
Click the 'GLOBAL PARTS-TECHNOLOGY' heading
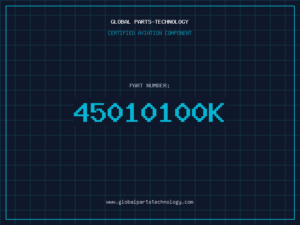pos(150,22)
